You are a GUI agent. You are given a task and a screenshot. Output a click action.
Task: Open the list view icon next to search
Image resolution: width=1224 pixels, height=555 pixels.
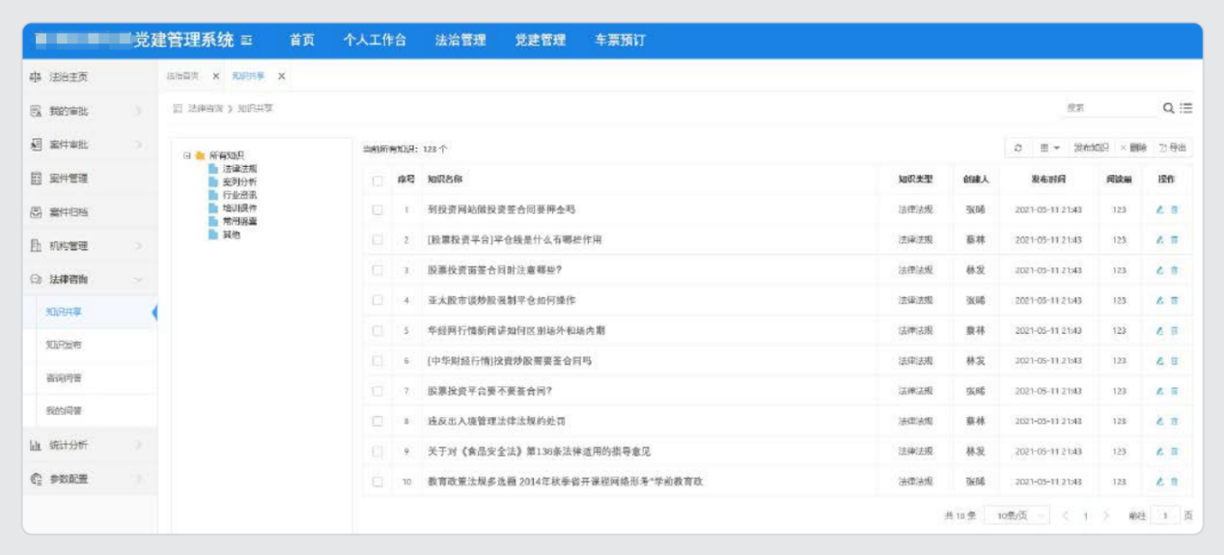[x=1186, y=108]
